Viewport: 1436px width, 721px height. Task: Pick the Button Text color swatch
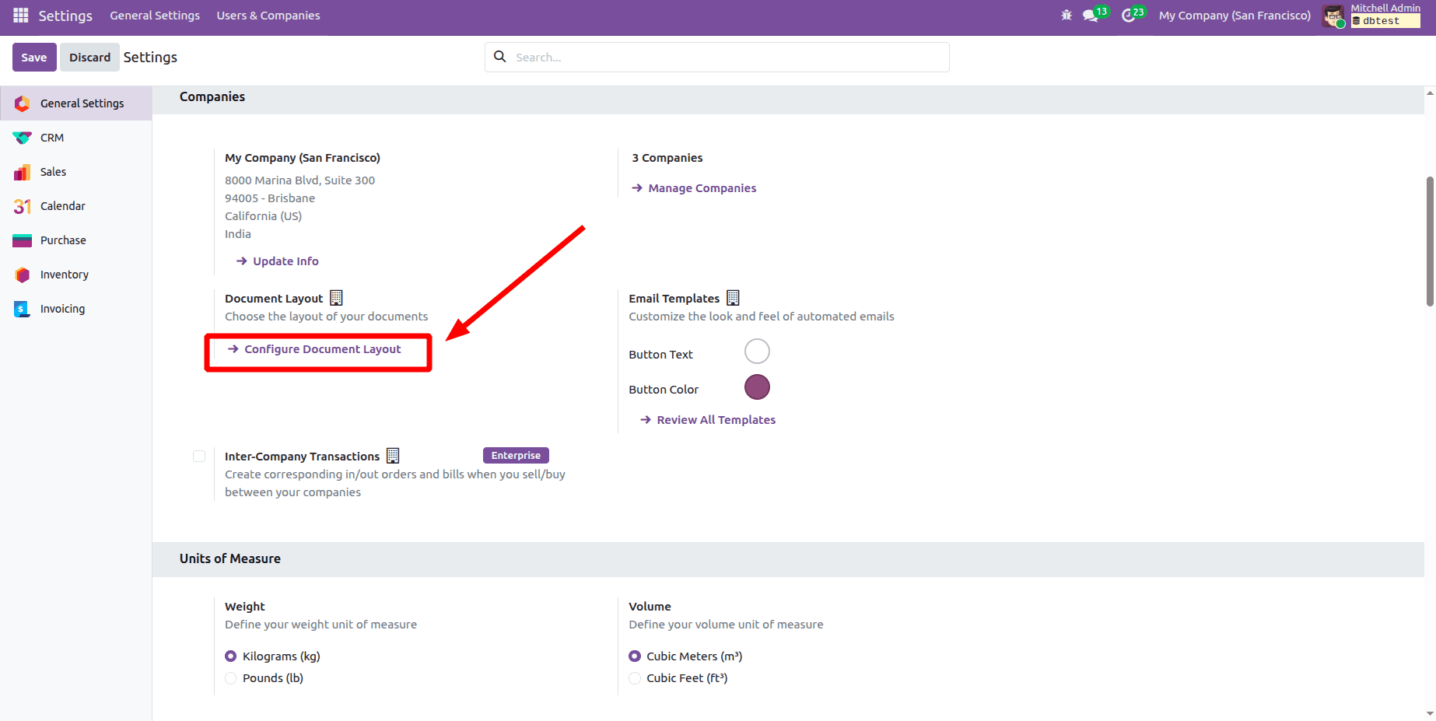[x=757, y=352]
